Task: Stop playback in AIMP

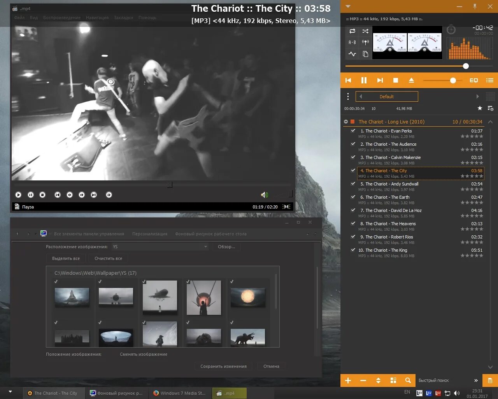Action: [396, 80]
